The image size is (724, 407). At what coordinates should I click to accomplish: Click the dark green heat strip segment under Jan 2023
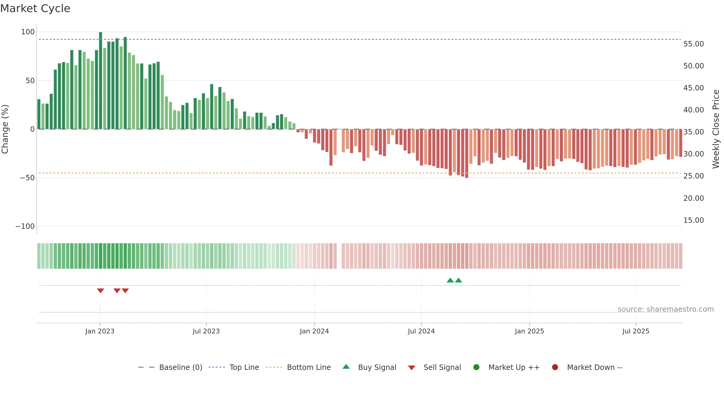(x=100, y=256)
